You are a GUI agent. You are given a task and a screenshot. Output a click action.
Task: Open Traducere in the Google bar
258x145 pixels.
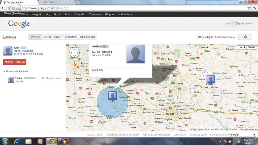point(95,14)
